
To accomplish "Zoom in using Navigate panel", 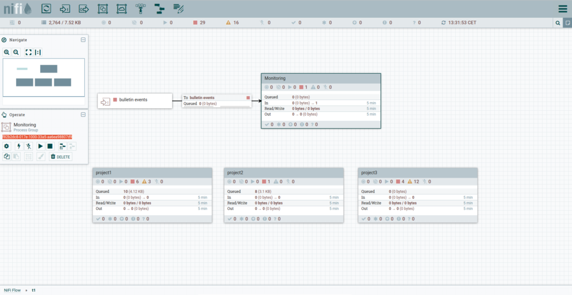I will tap(7, 52).
